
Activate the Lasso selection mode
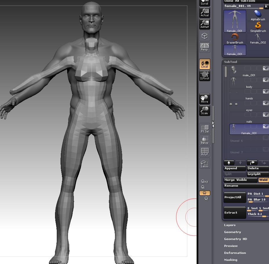(204, 163)
